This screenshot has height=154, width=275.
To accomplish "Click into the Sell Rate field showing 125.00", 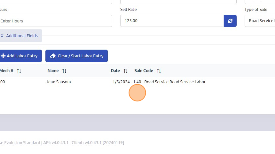I will (172, 21).
